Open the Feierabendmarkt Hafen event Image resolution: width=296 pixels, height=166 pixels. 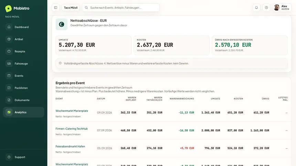coord(70,146)
